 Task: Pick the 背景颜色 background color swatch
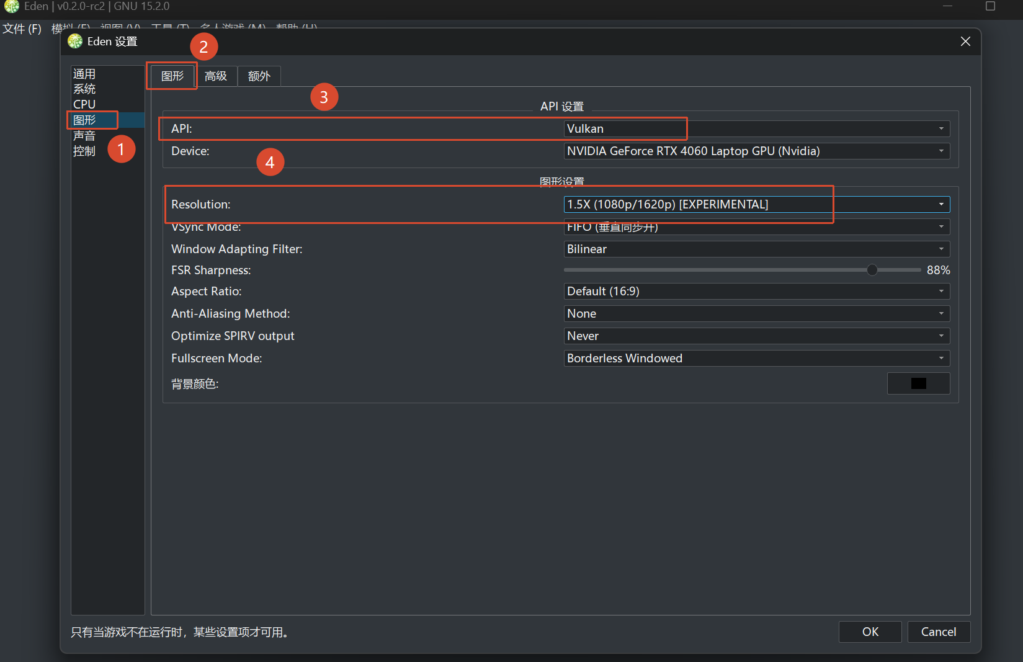[x=918, y=383]
